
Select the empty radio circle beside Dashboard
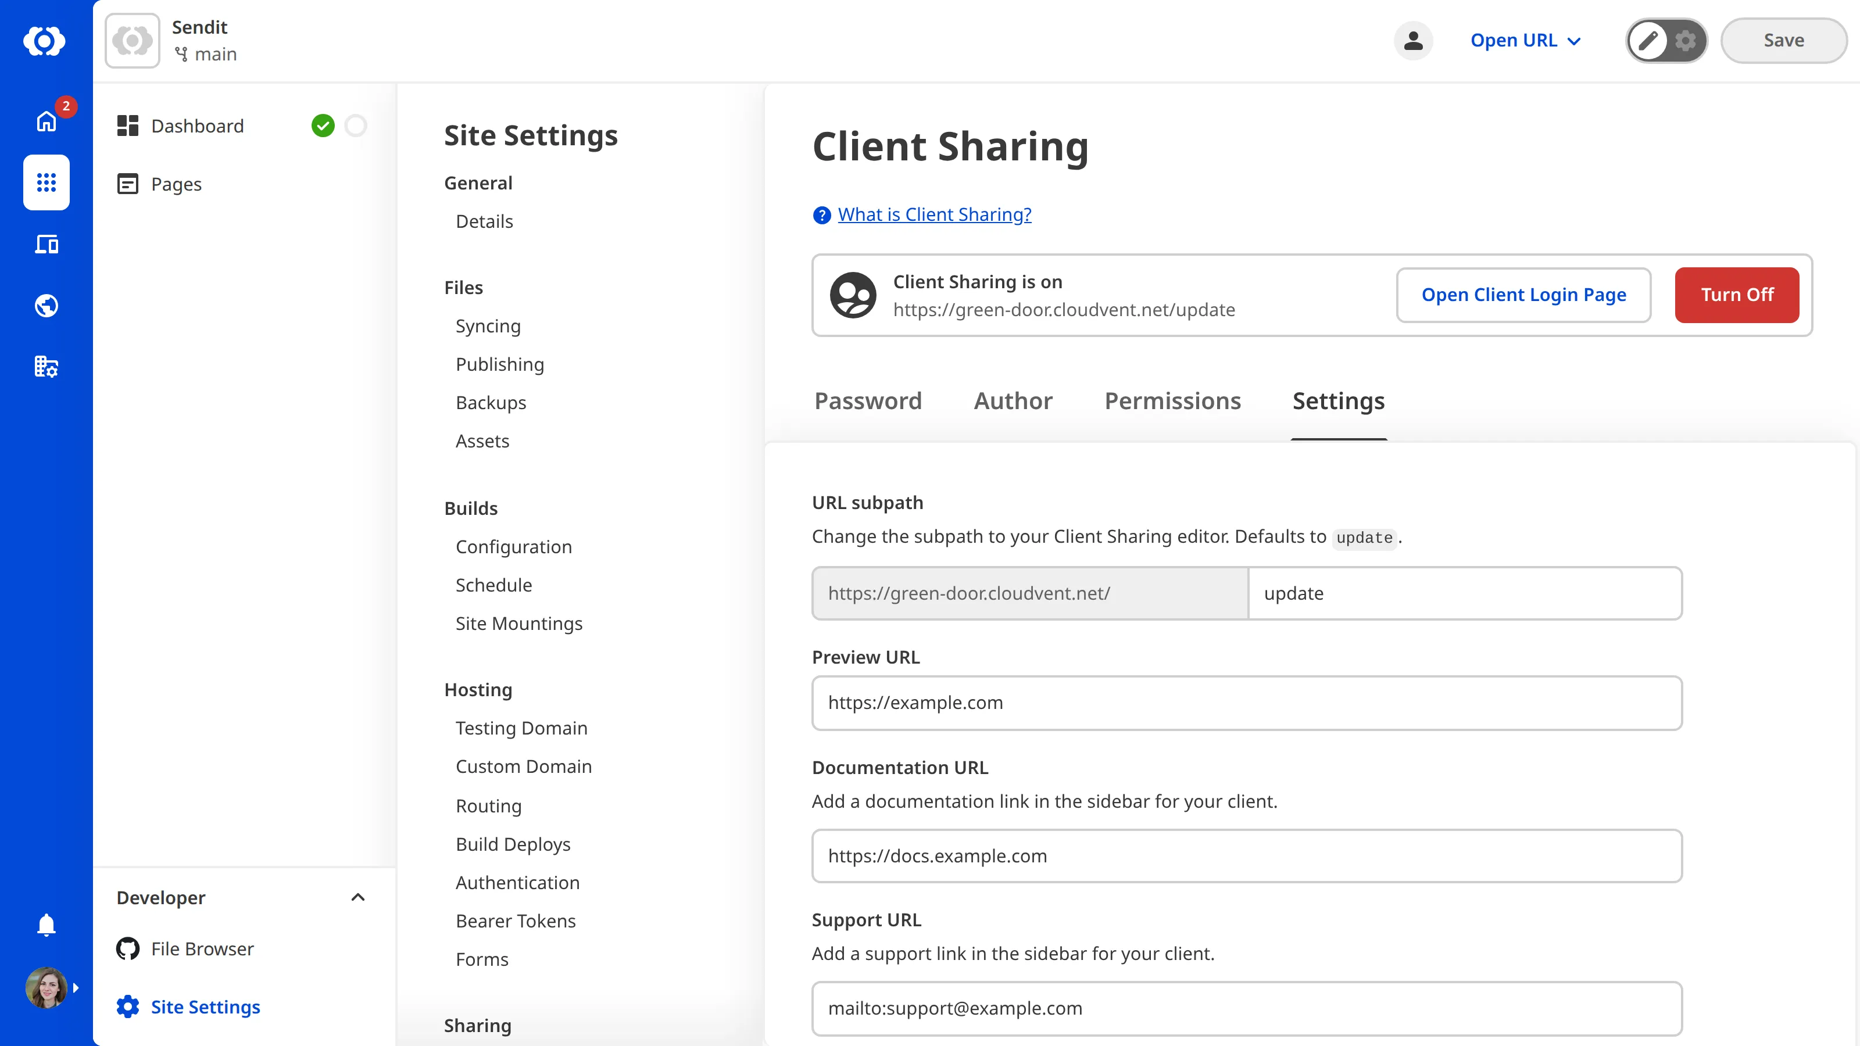point(355,125)
